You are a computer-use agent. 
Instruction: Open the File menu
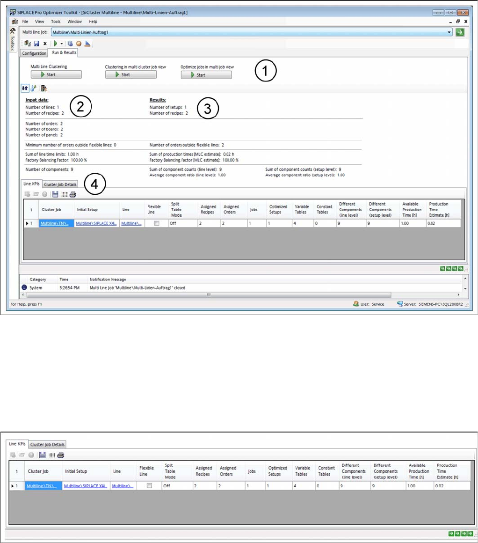point(25,22)
